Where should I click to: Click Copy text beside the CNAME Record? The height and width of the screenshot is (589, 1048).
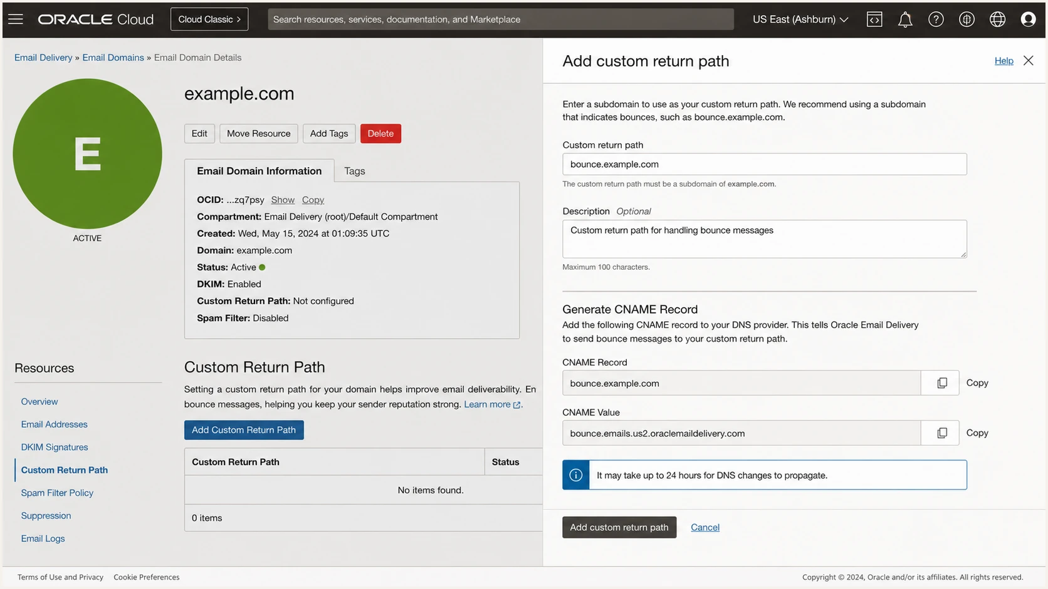click(977, 383)
